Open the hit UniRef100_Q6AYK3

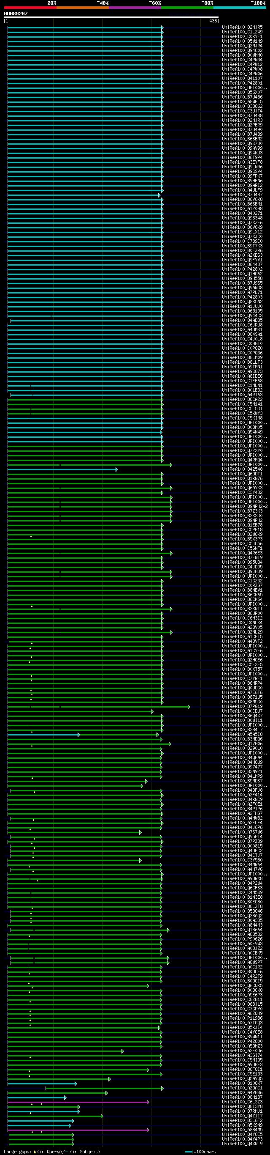pos(242,488)
